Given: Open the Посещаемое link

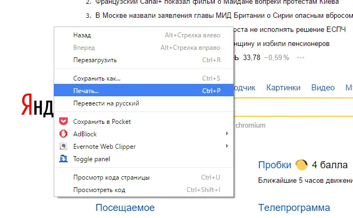Looking at the screenshot, I should 125,208.
